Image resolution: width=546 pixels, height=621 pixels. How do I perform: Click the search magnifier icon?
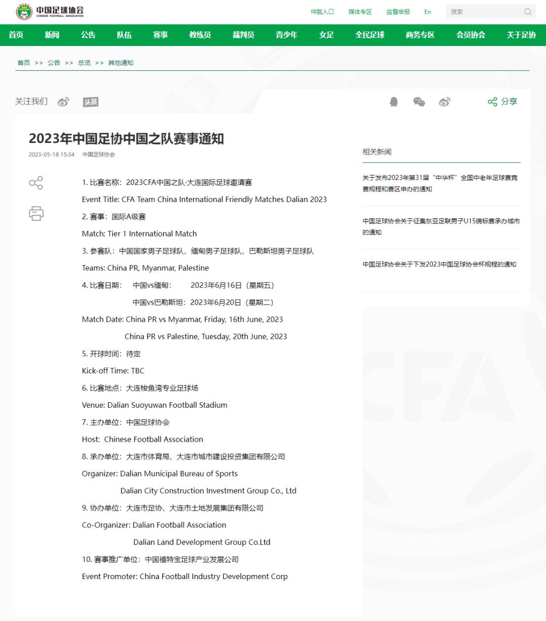point(527,11)
